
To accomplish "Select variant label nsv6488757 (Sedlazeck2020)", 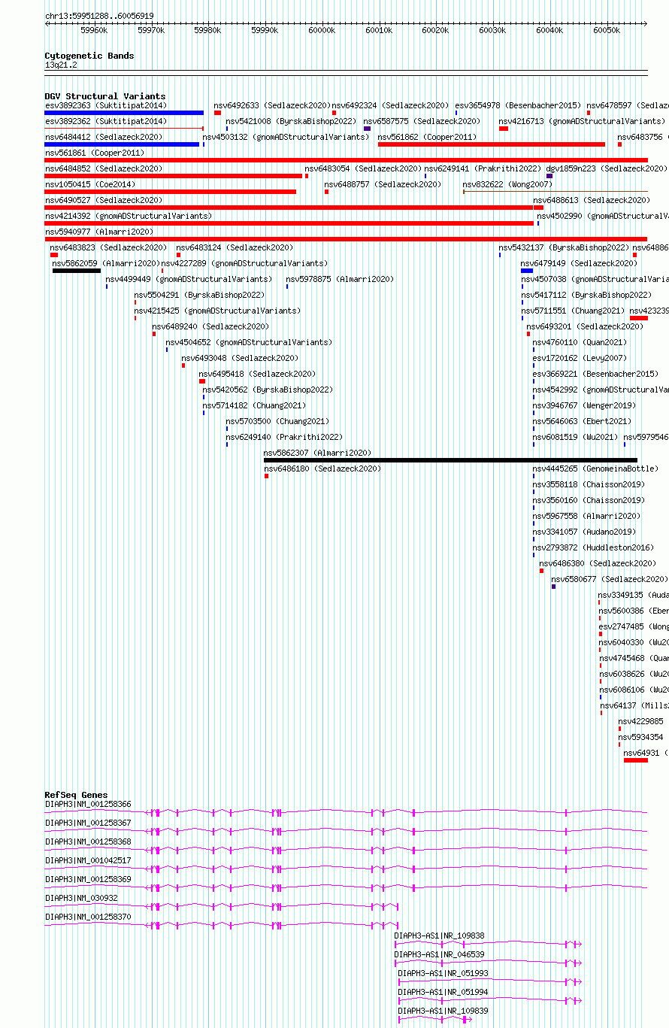I will tap(383, 184).
